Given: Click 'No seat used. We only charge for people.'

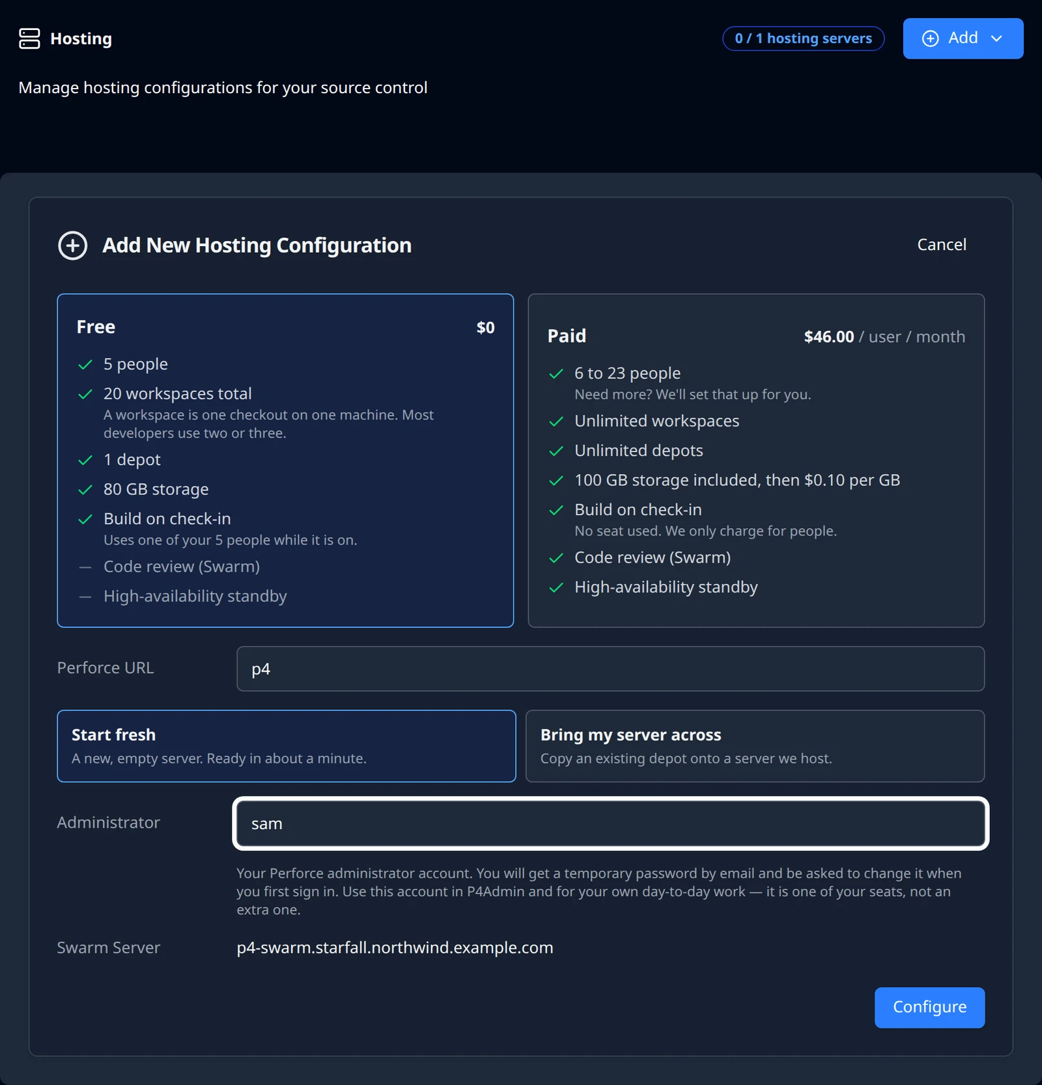Looking at the screenshot, I should (705, 531).
